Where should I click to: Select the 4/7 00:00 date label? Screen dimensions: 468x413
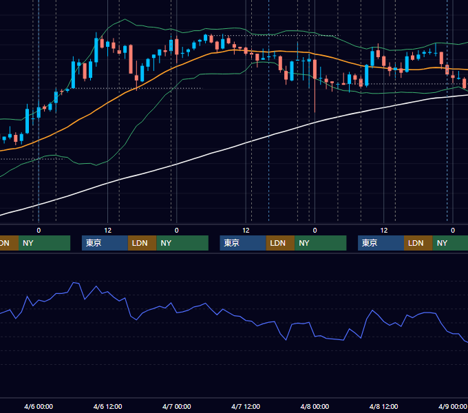pyautogui.click(x=177, y=406)
